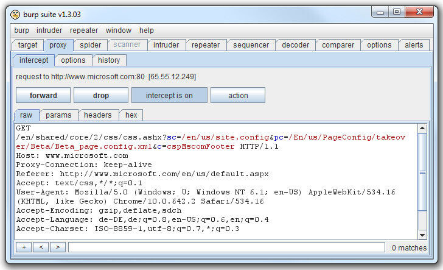Click the Proxy-Connection: keep-alive line

pos(84,165)
